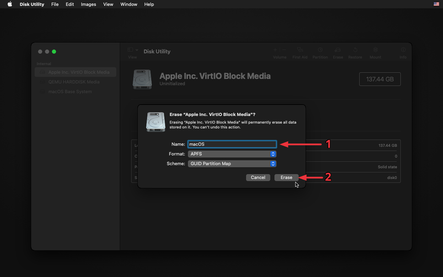Click the Restore toolbar icon

pos(355,51)
